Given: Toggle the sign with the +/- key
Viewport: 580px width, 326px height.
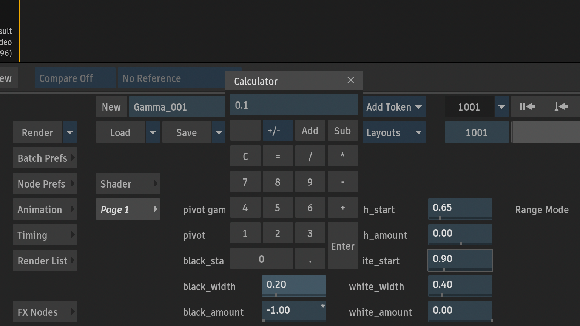Looking at the screenshot, I should click(278, 131).
